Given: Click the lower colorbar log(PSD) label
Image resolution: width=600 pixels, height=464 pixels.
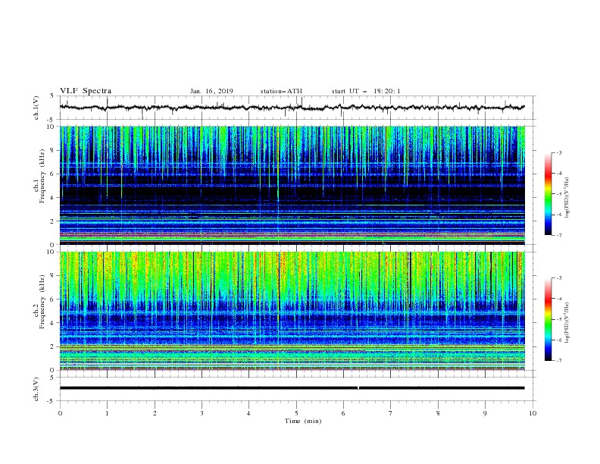Looking at the screenshot, I should pyautogui.click(x=567, y=322).
